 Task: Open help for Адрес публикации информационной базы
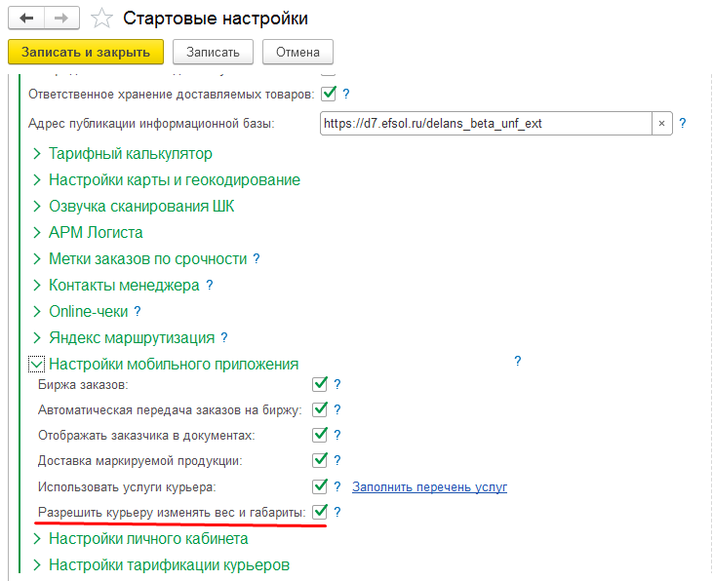point(683,123)
